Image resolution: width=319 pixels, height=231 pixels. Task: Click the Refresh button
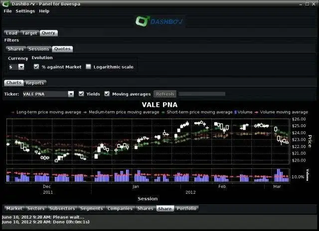165,94
